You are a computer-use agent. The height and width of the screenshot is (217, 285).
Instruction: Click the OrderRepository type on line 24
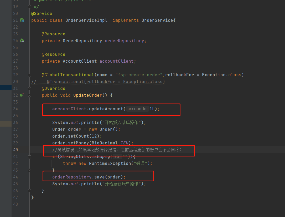(82, 41)
